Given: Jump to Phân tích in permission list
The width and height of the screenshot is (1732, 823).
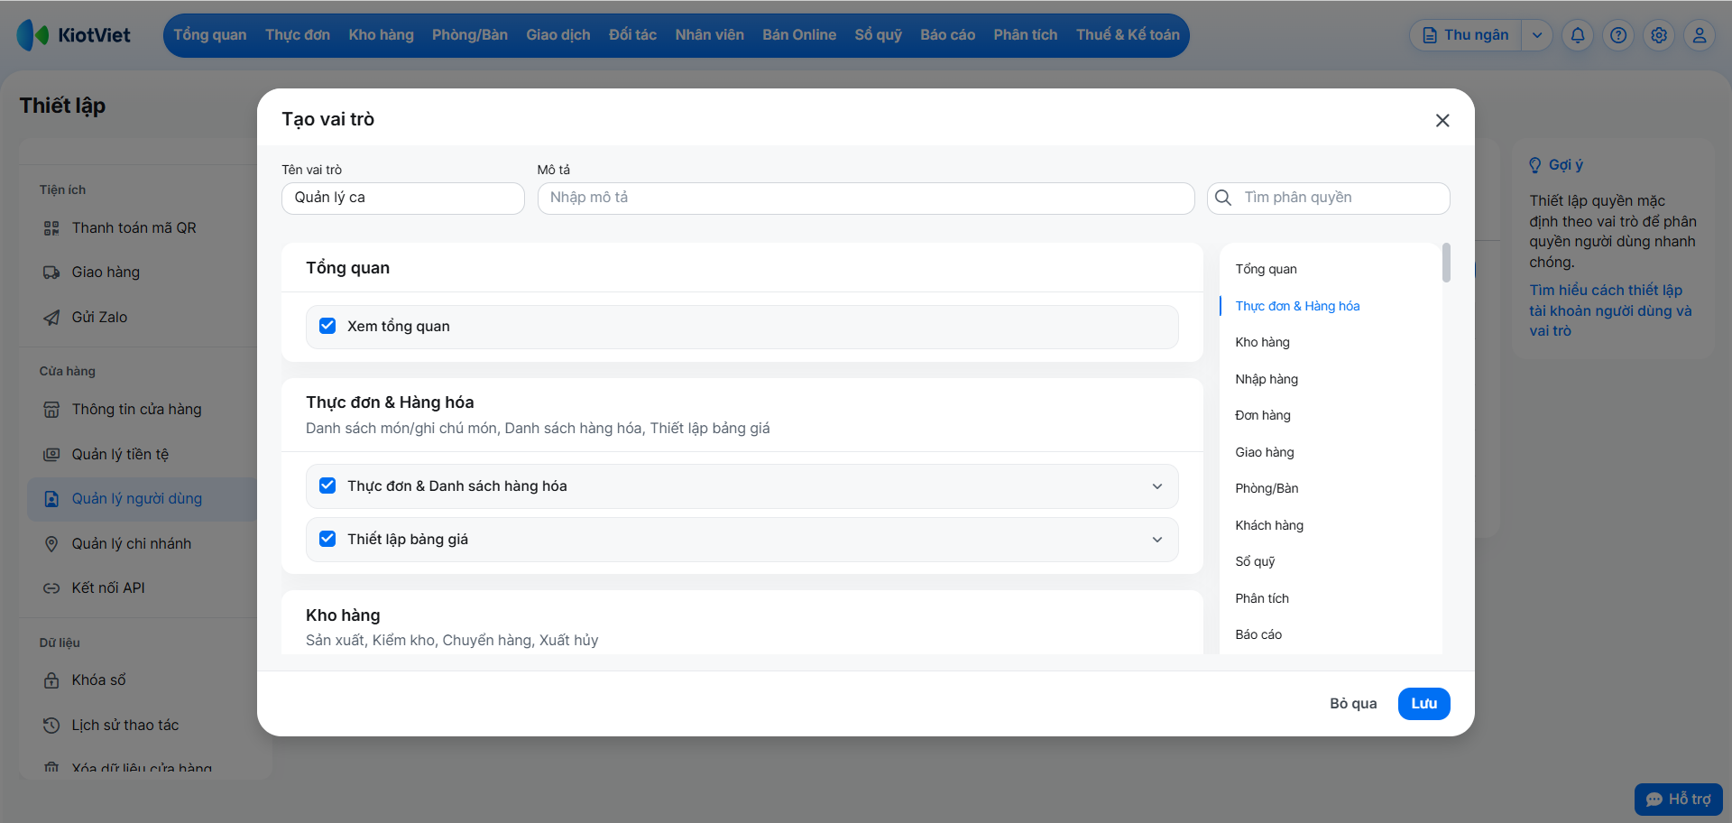Looking at the screenshot, I should pos(1262,598).
